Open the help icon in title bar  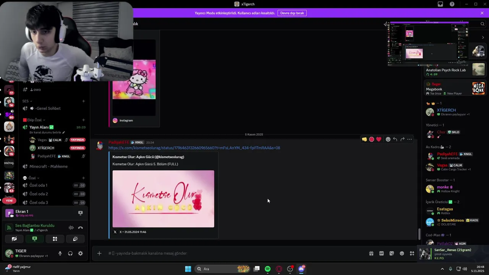click(x=452, y=4)
